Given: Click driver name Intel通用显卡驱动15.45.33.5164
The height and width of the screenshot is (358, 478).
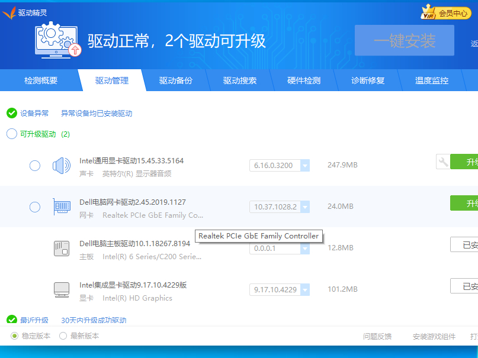Looking at the screenshot, I should [x=131, y=161].
